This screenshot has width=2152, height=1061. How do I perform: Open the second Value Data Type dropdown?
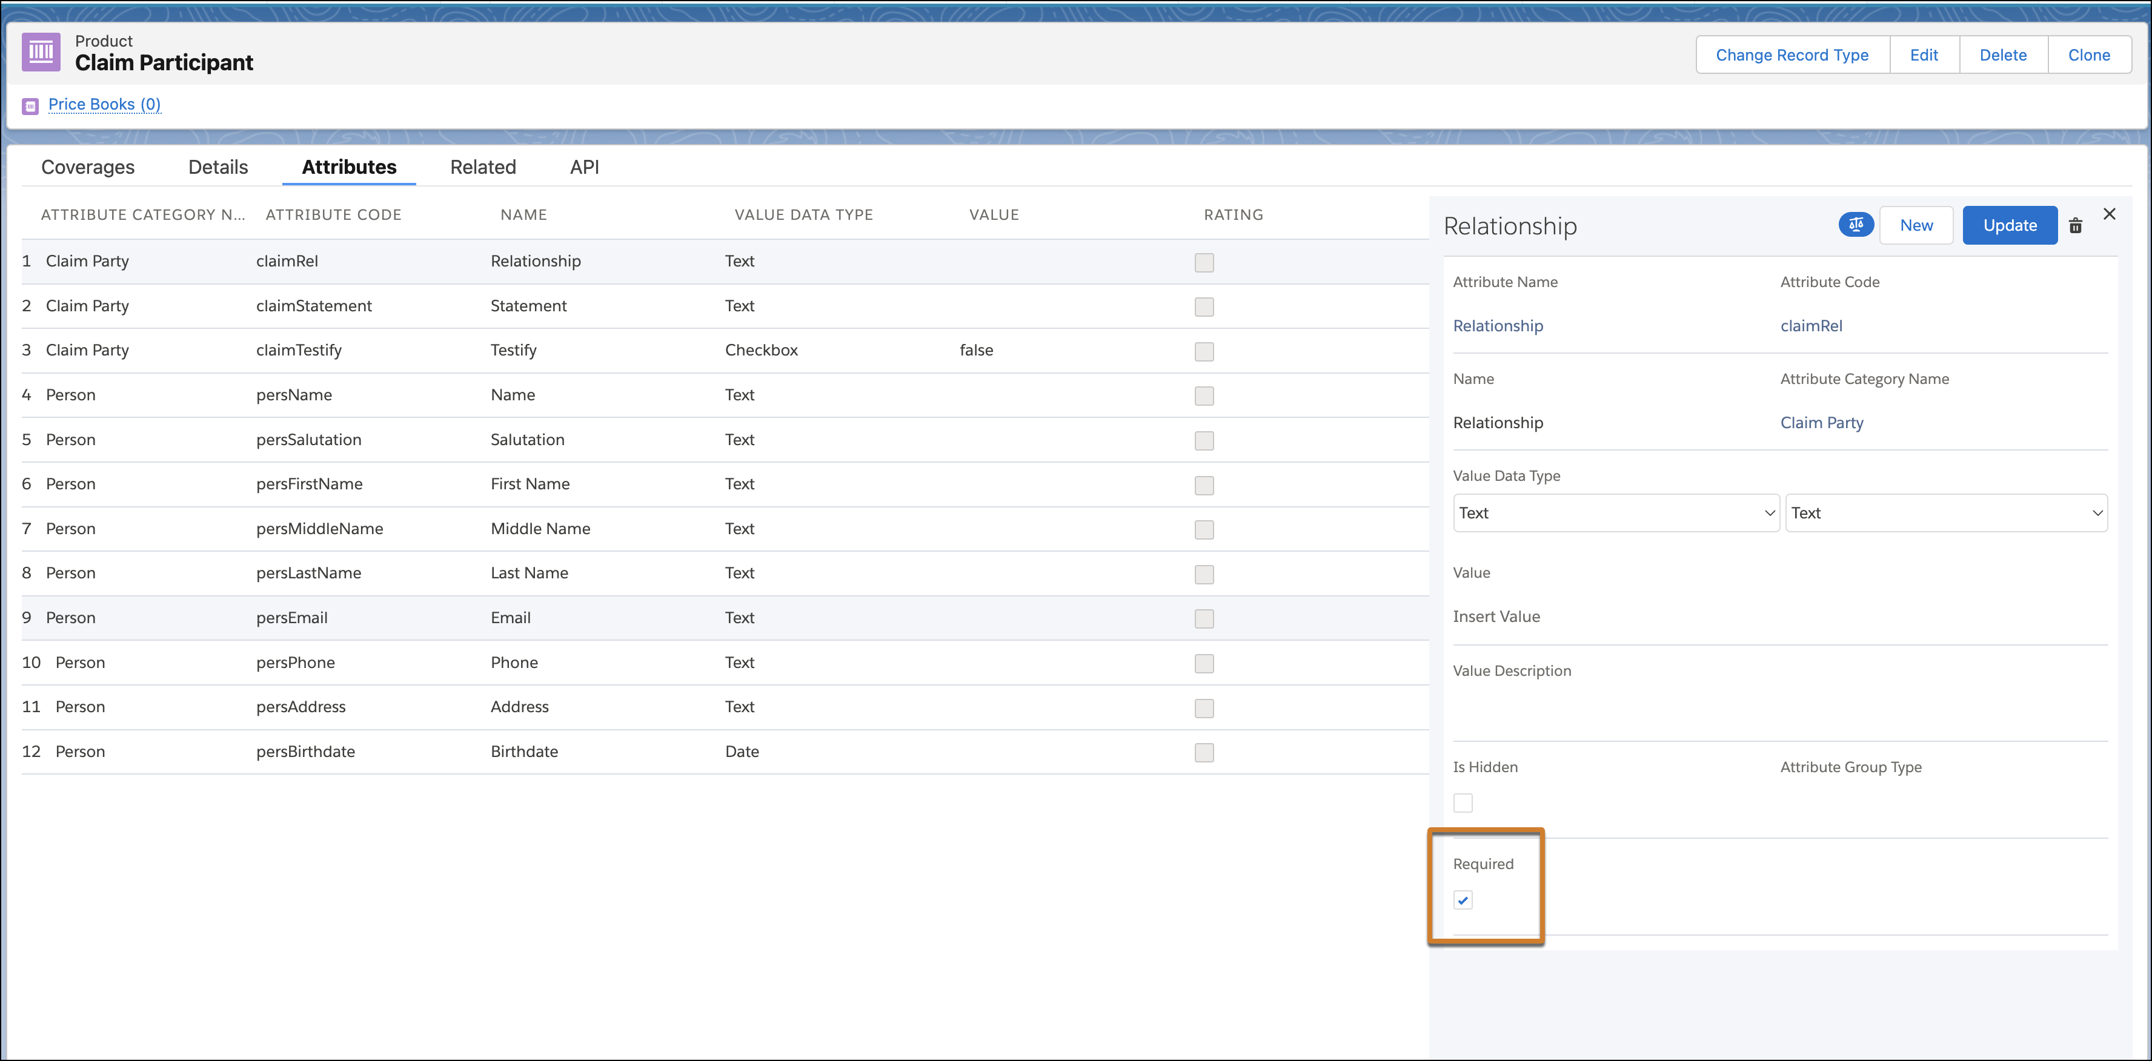click(1945, 514)
